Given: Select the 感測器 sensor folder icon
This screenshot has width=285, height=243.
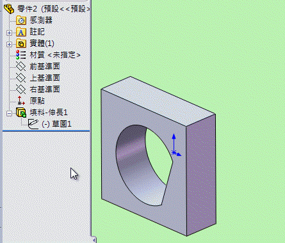Looking at the screenshot, I should pyautogui.click(x=21, y=20).
